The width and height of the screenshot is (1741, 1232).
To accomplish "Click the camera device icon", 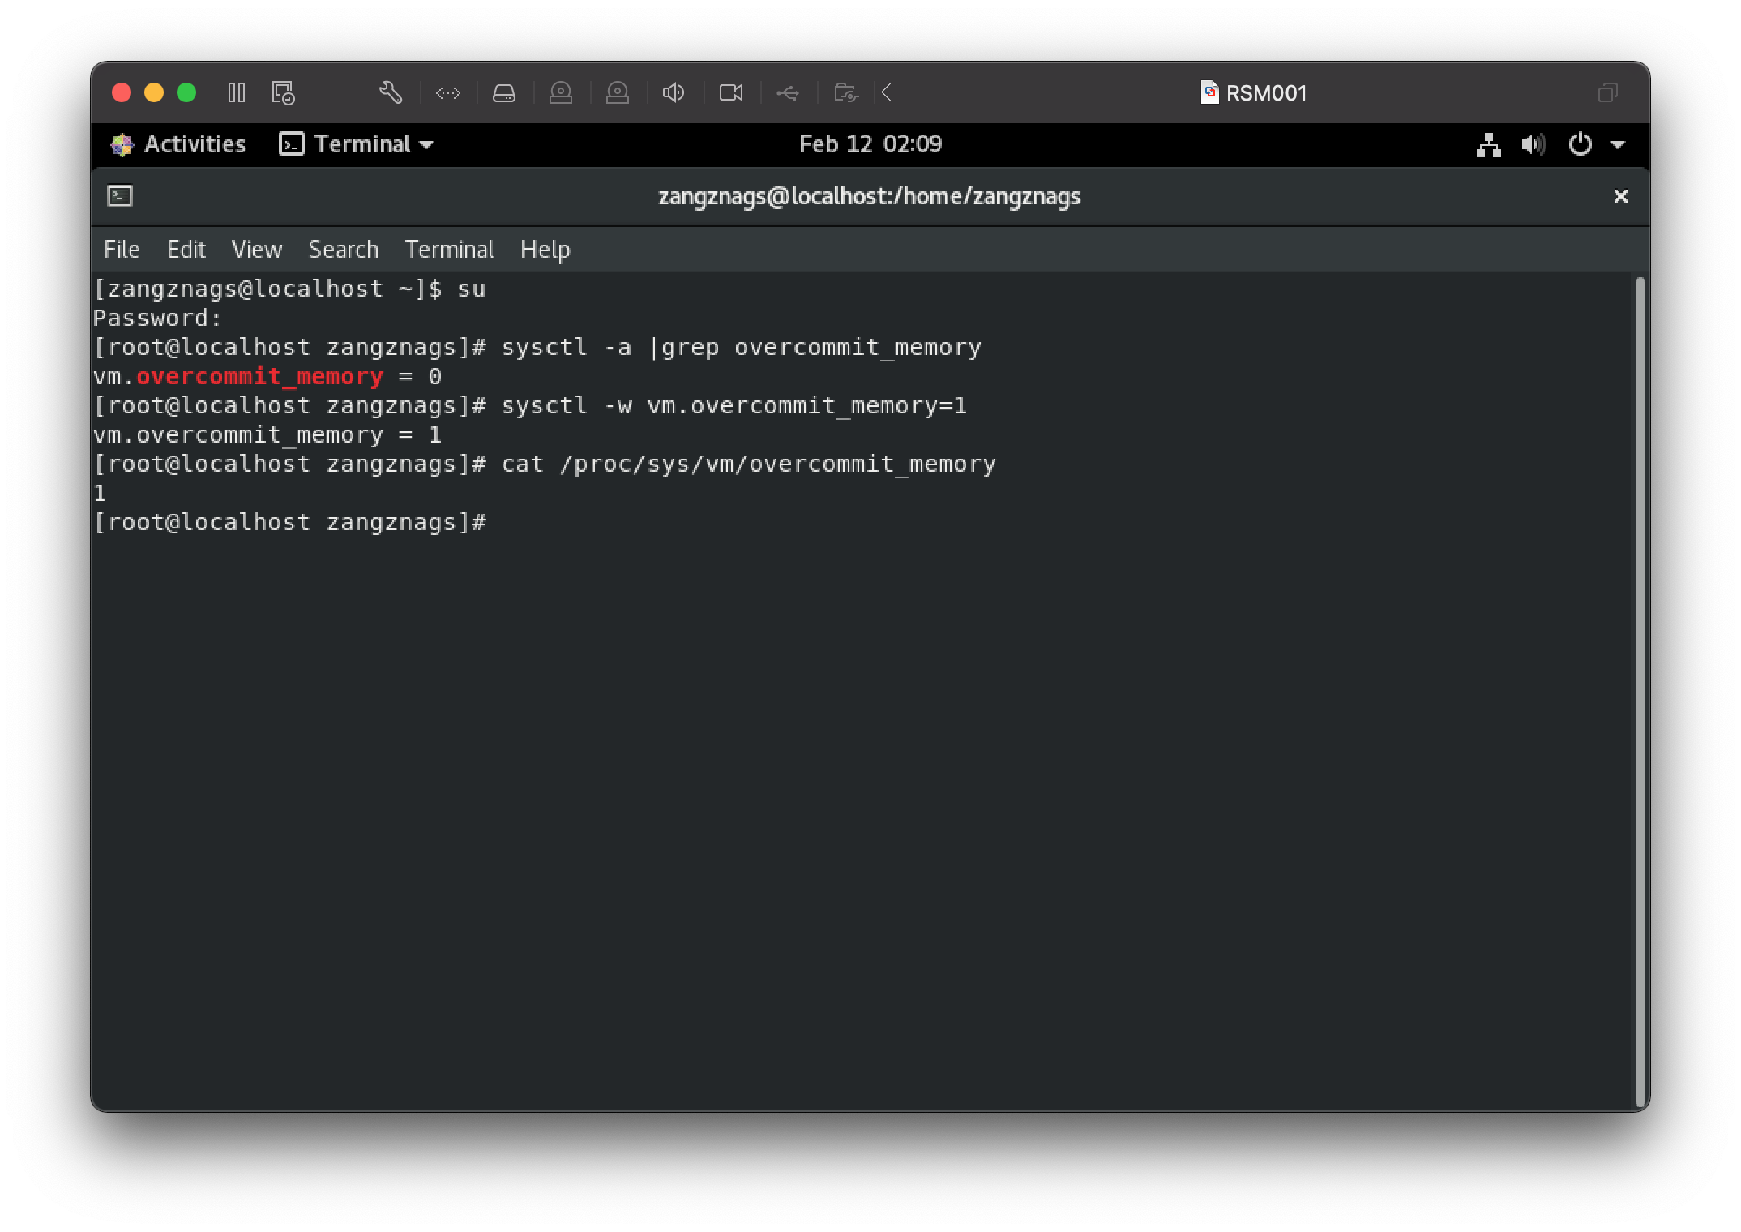I will click(x=731, y=93).
